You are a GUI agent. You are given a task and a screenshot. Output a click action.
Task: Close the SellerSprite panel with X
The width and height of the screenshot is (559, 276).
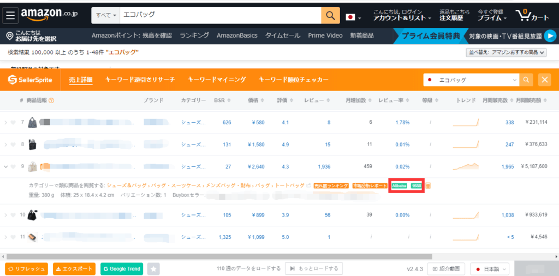544,80
